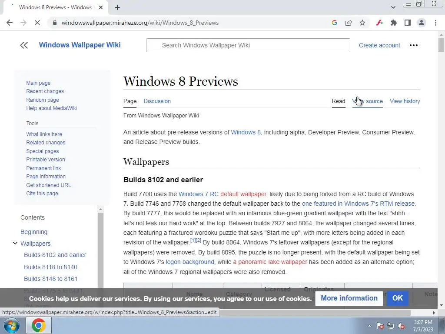Click More information cookie button
The height and width of the screenshot is (334, 445).
click(x=349, y=298)
